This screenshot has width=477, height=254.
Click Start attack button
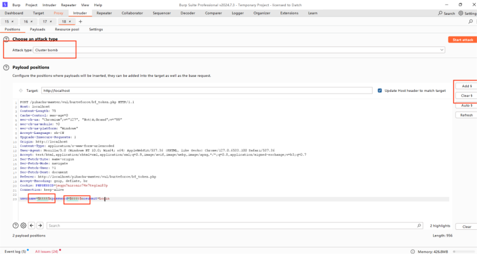pos(463,40)
